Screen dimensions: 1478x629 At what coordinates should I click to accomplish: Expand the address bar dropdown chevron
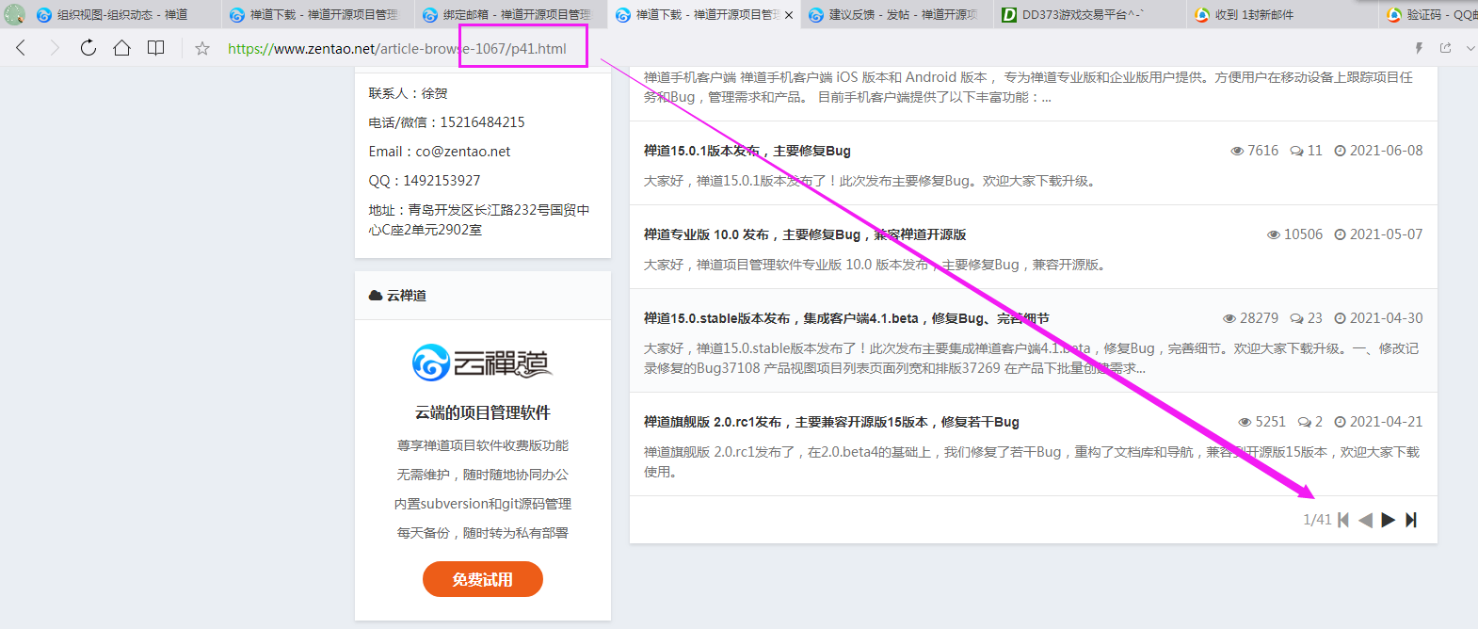point(1470,48)
